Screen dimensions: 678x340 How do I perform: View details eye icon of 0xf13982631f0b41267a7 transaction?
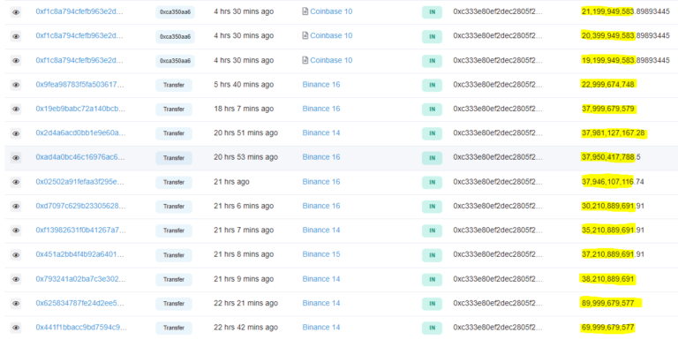[16, 230]
